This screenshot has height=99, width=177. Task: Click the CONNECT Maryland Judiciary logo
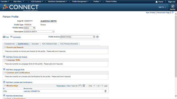point(20,7)
